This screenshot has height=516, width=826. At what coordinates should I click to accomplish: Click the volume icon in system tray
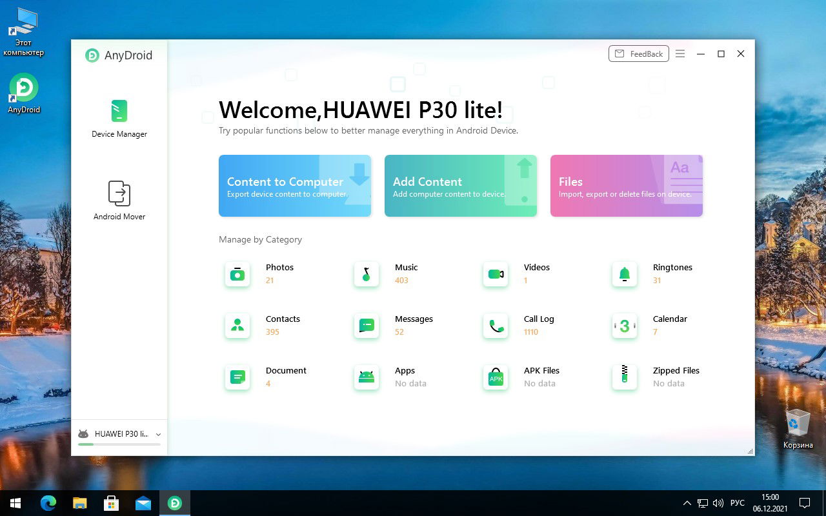pos(718,503)
